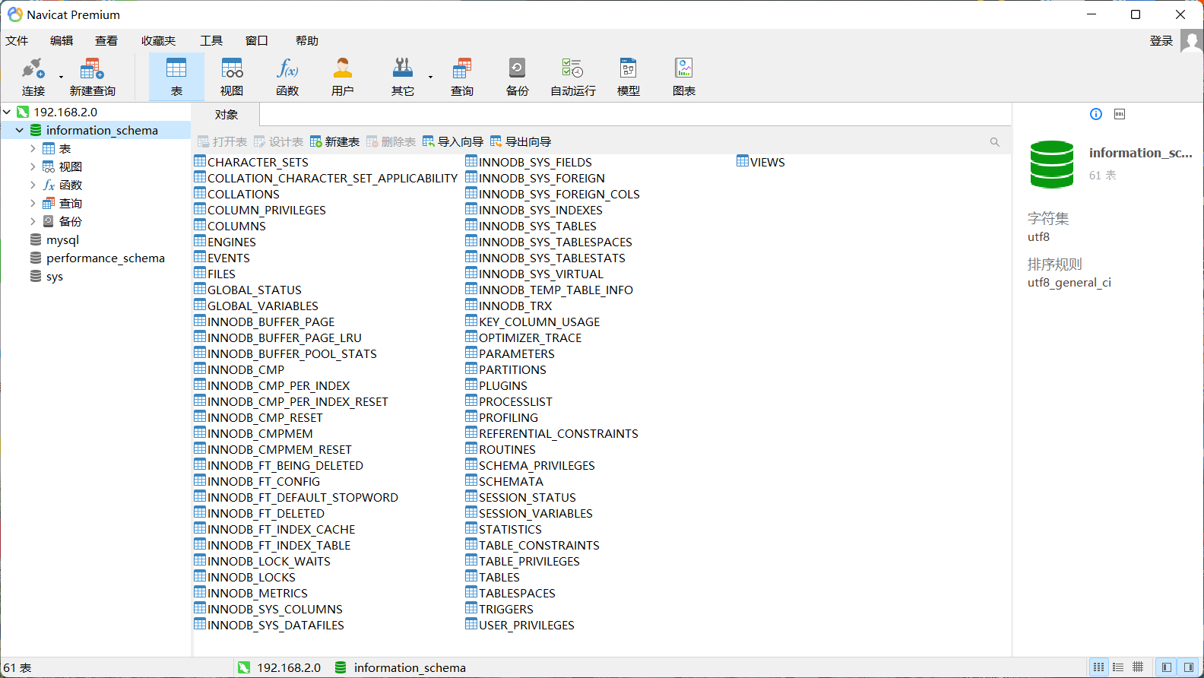Open the 工具 (Tools) menu

[211, 41]
